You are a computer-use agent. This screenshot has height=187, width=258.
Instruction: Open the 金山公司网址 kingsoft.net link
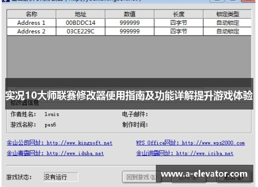(59, 143)
